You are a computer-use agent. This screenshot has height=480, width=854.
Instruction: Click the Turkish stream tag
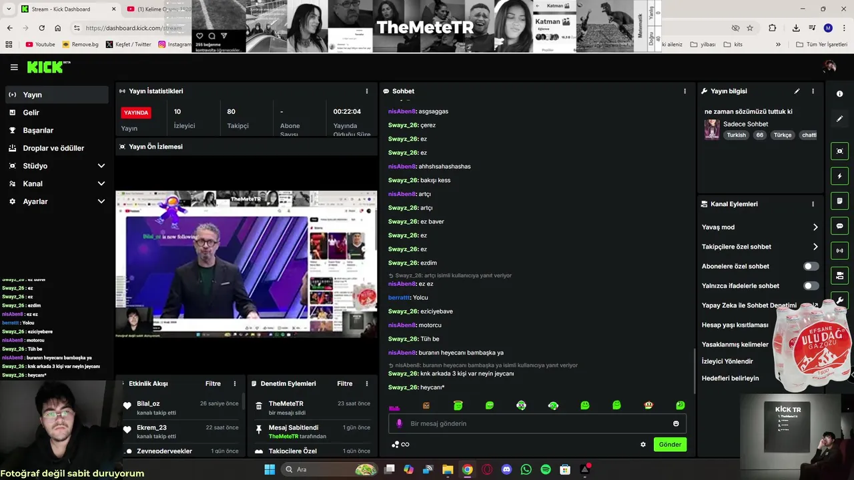pos(737,135)
